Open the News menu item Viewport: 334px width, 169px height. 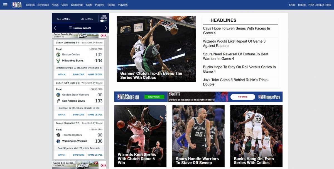[x=55, y=5]
